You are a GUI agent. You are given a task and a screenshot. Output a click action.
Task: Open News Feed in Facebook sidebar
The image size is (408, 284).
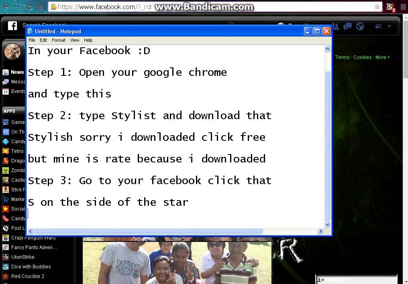point(14,72)
